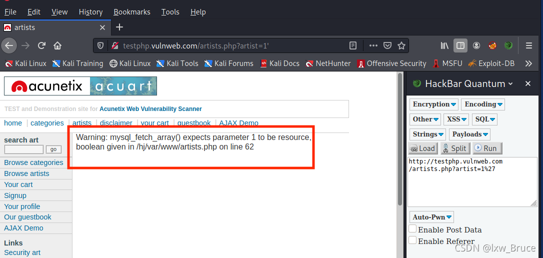Image resolution: width=543 pixels, height=258 pixels.
Task: Open Browse categories sidebar link
Action: [x=33, y=162]
